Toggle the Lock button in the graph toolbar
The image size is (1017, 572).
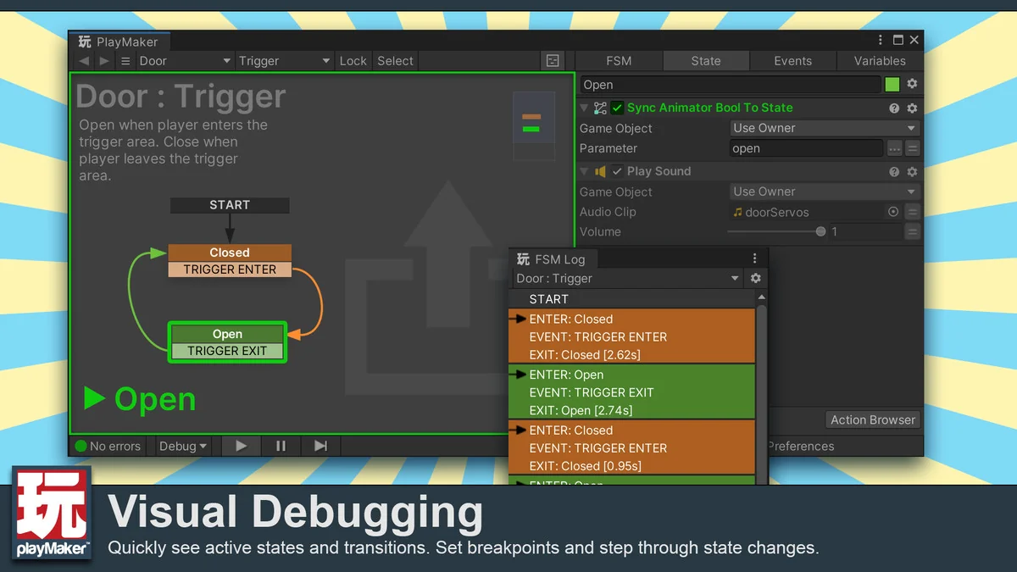point(353,61)
